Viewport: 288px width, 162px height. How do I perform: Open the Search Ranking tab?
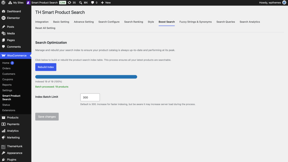point(133,22)
